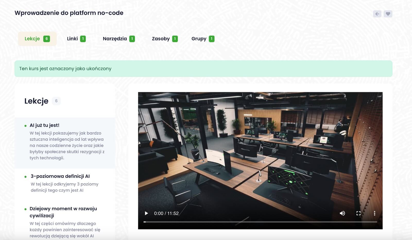Open the Narzędzia tab
This screenshot has width=412, height=240.
coord(119,39)
